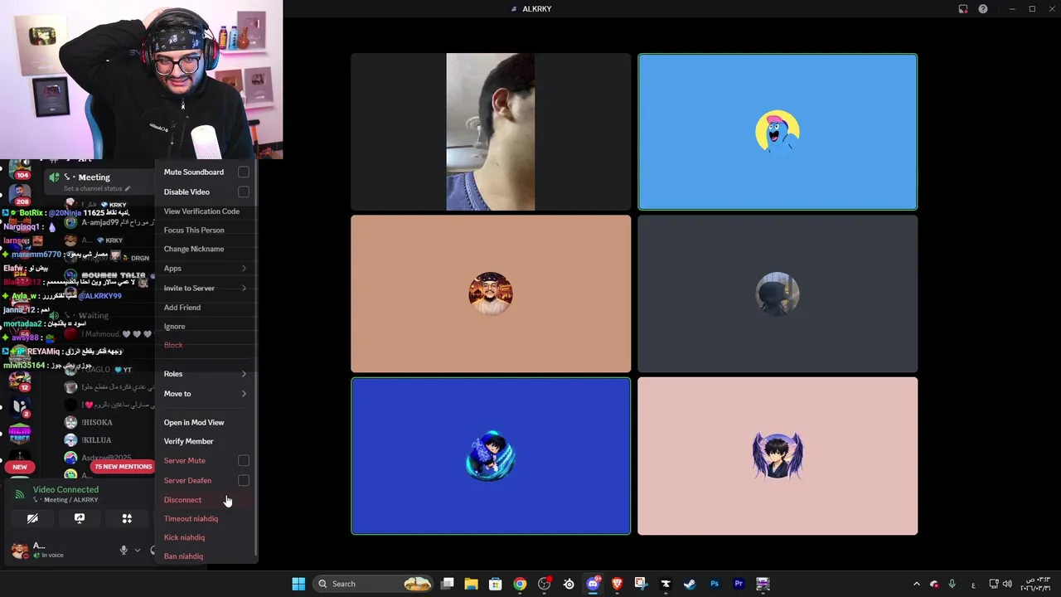
Task: Start screen sharing from the voice panel
Action: point(80,518)
